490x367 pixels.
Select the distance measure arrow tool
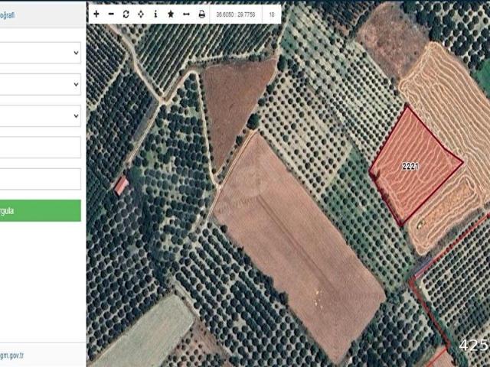coord(186,14)
